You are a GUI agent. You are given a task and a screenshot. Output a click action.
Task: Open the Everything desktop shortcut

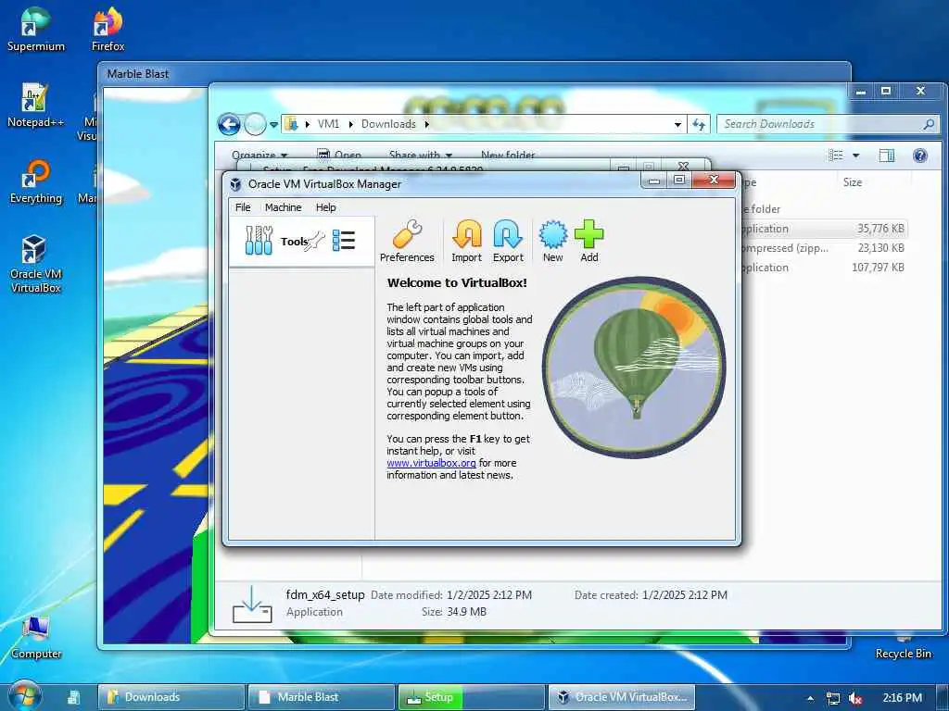(36, 181)
